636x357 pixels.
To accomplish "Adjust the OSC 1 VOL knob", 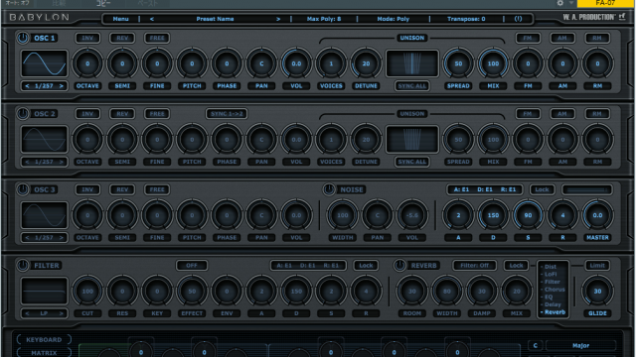I will pos(296,63).
